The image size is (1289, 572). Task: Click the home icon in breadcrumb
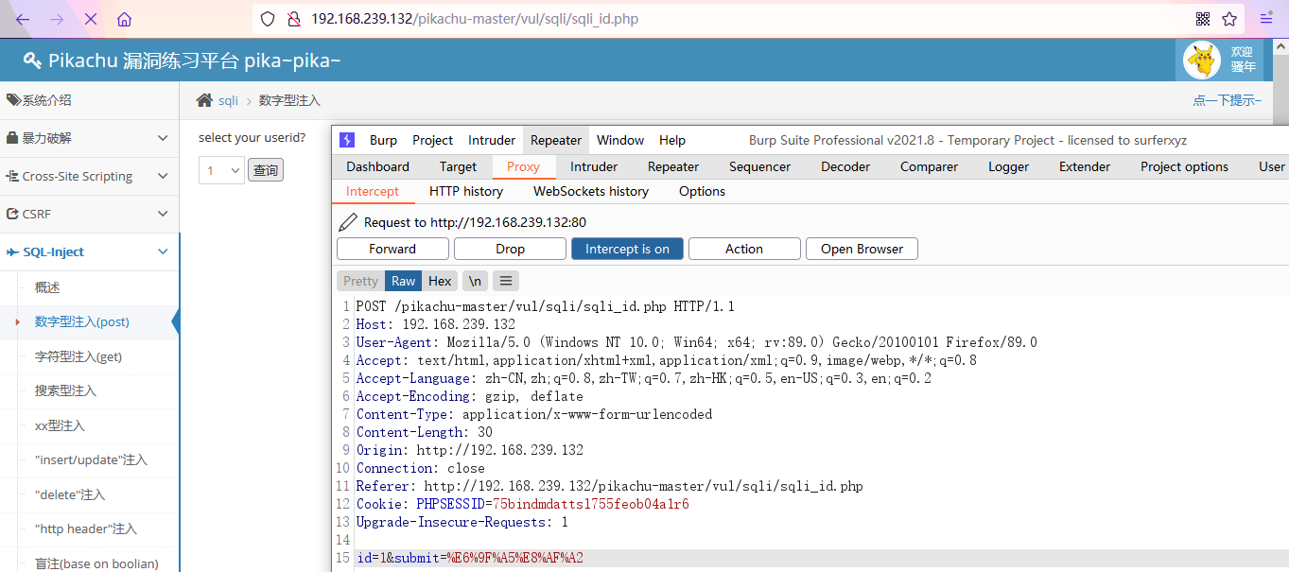tap(204, 100)
